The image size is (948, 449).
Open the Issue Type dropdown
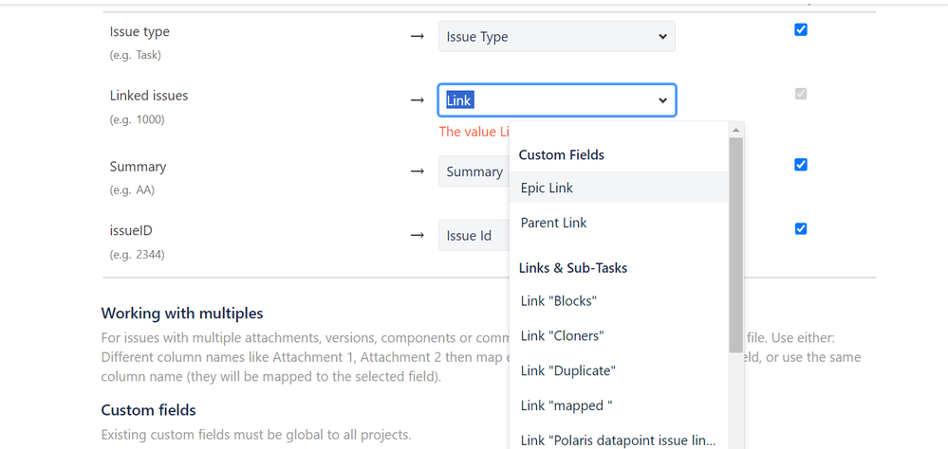tap(556, 37)
